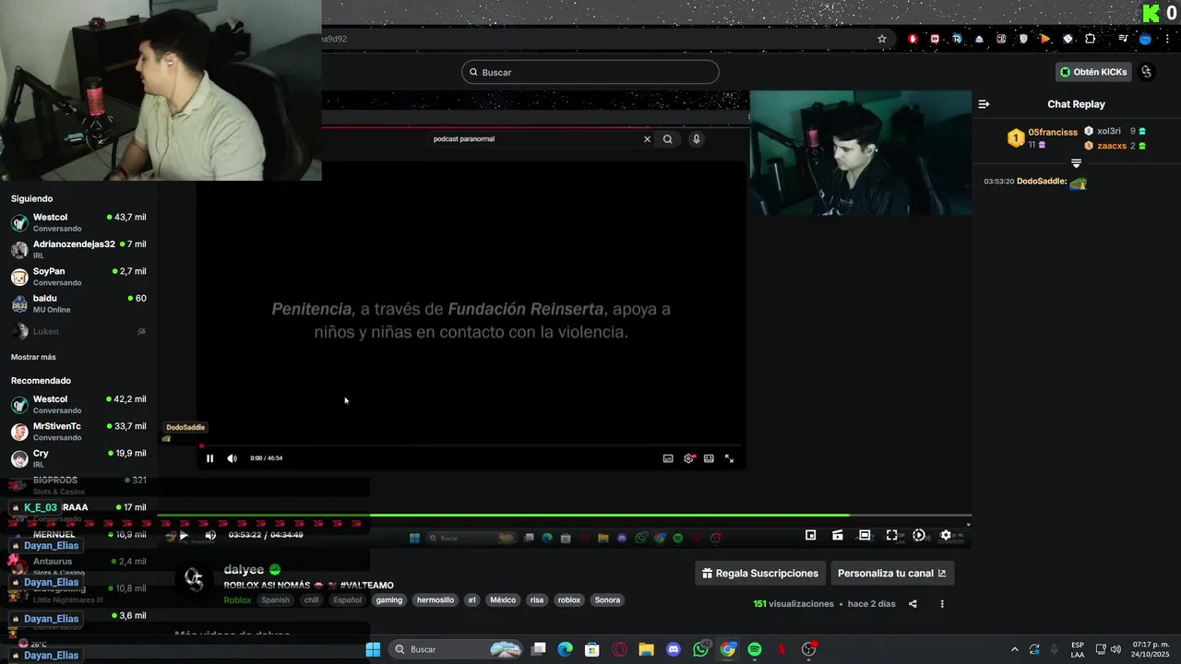This screenshot has height=664, width=1181.
Task: Click the Roblox category link
Action: [x=237, y=600]
